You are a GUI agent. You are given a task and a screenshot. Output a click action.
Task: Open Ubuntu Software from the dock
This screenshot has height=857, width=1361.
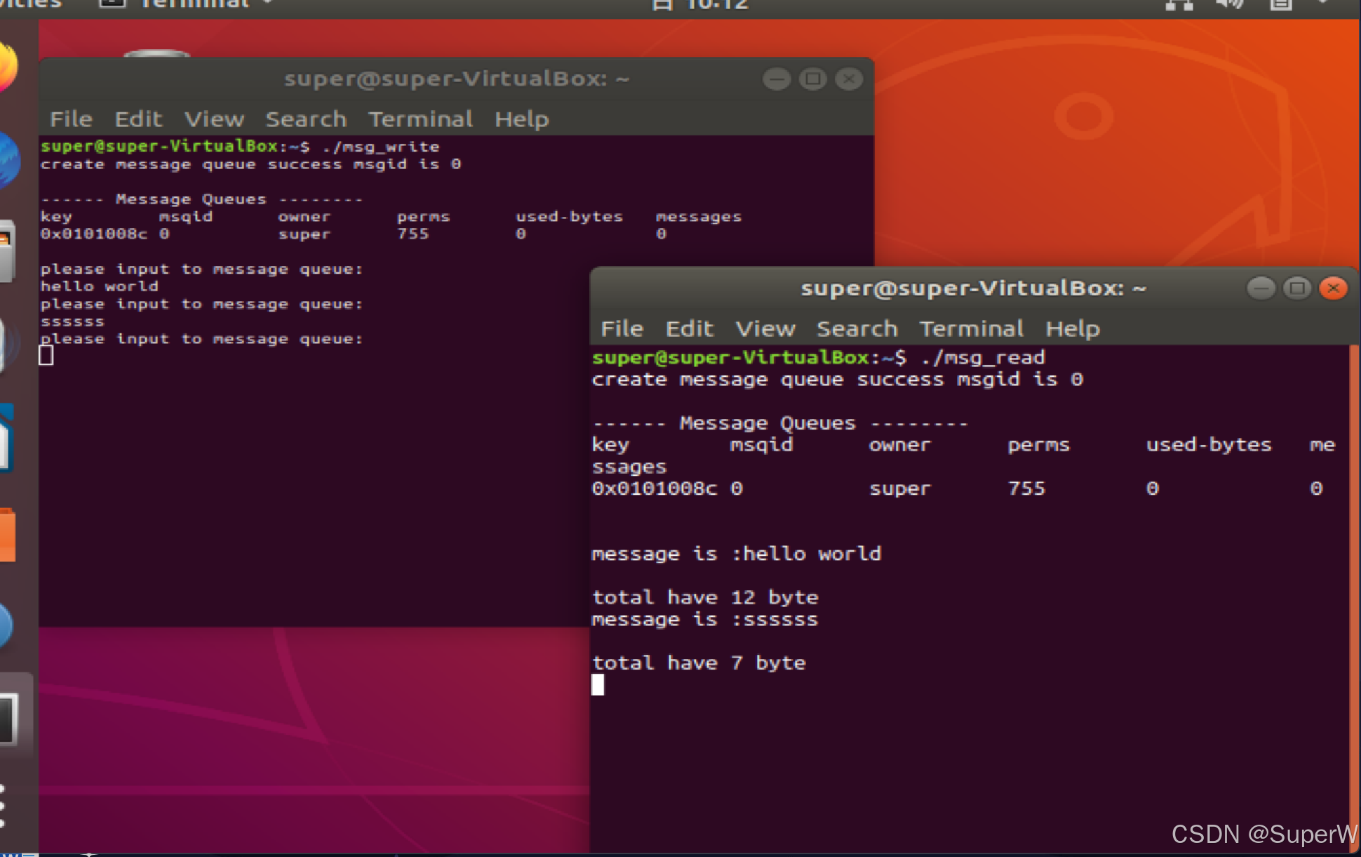[7, 535]
